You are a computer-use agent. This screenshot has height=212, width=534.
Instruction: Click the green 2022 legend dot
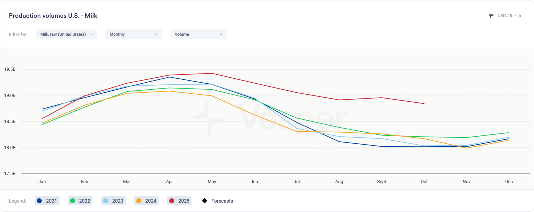[72, 201]
